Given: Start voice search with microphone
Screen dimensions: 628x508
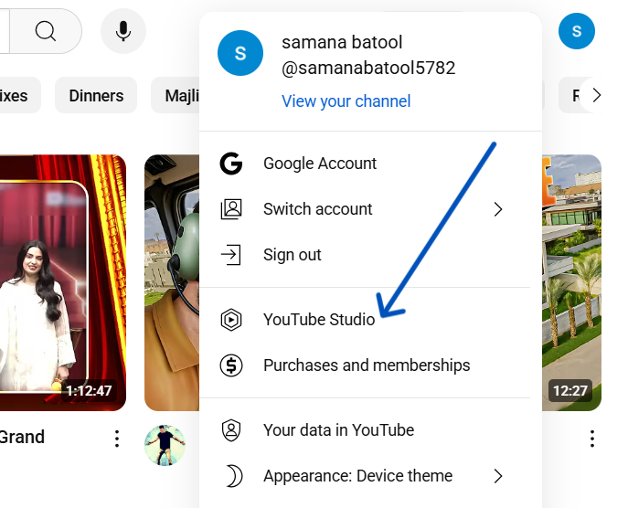Looking at the screenshot, I should coord(123,31).
